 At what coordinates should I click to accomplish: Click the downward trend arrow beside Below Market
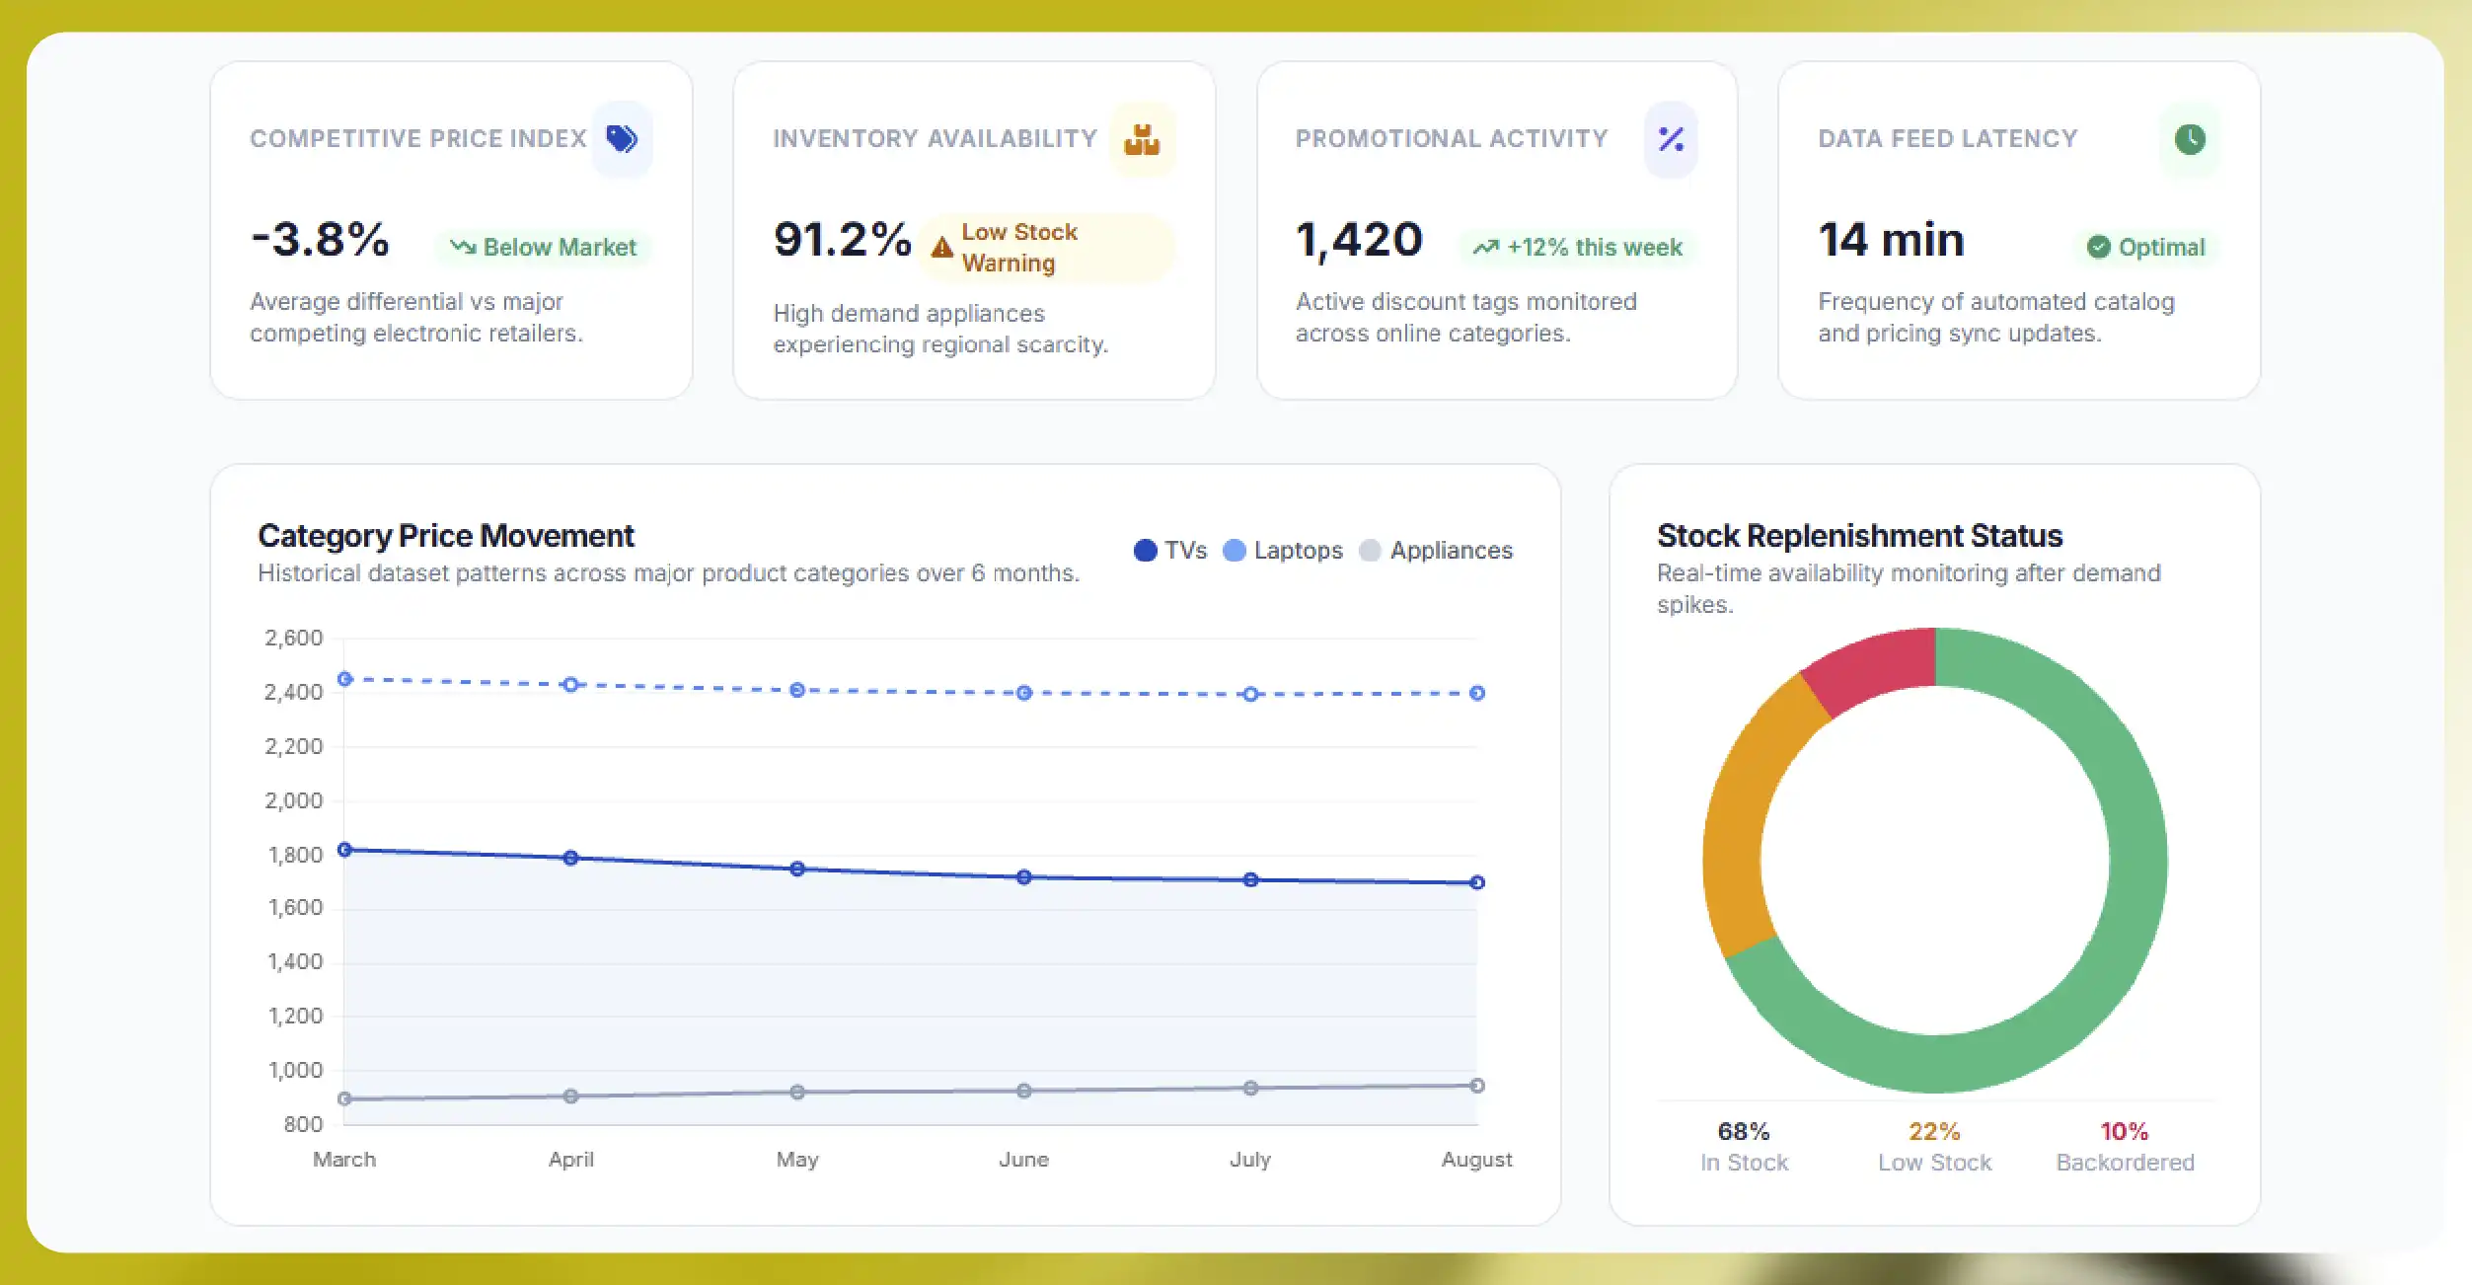click(463, 246)
